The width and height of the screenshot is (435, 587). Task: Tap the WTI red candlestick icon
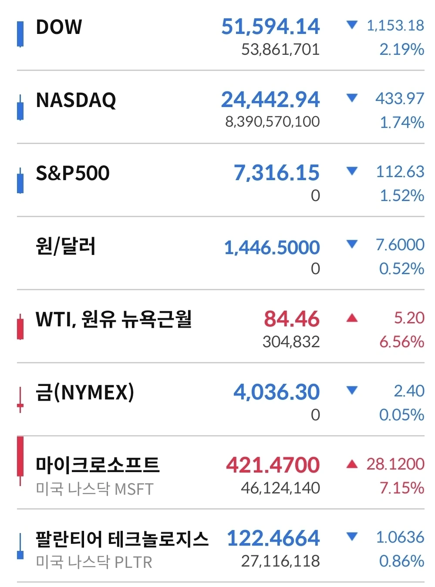tap(20, 327)
